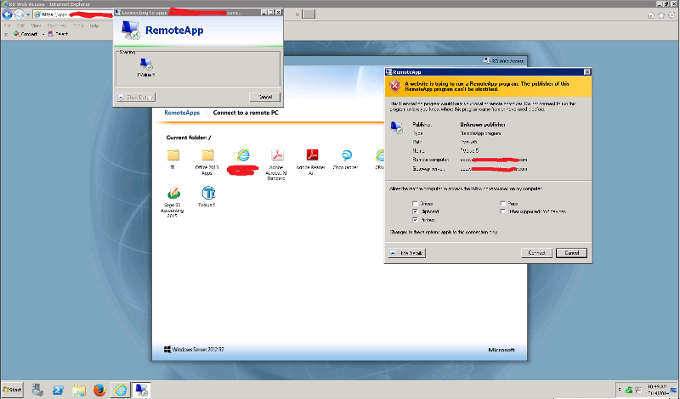The height and width of the screenshot is (399, 680).
Task: Open IE Favorites star icon
Action: click(x=661, y=15)
